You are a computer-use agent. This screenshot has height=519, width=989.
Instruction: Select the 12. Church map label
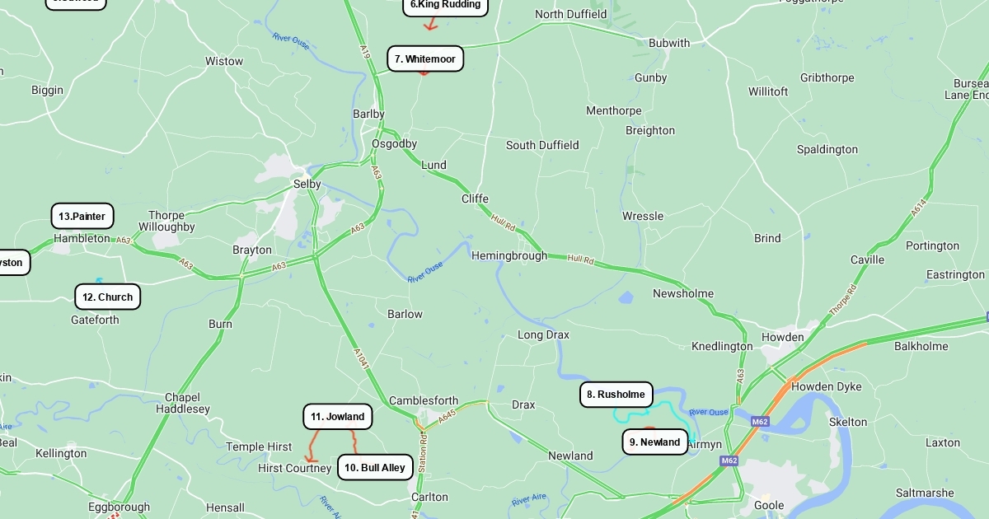pos(108,297)
